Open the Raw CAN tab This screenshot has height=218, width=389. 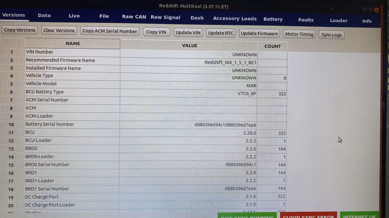(x=134, y=17)
